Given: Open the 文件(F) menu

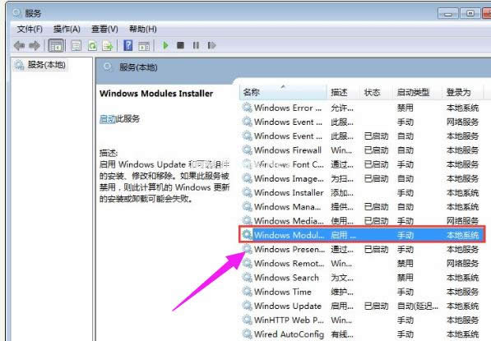Looking at the screenshot, I should click(x=30, y=29).
